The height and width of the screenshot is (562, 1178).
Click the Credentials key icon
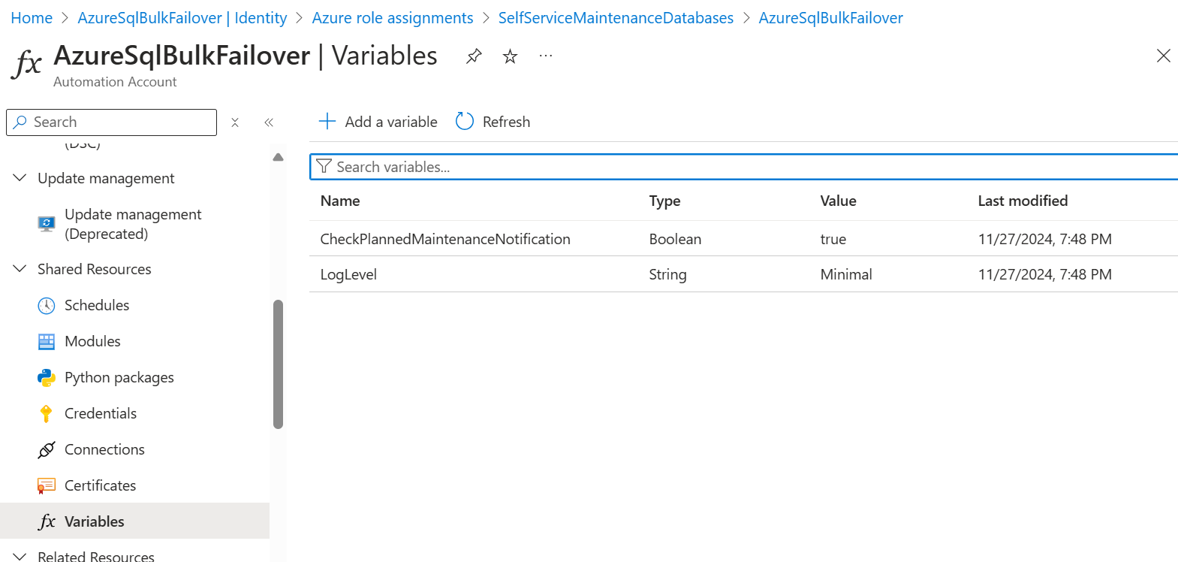coord(47,413)
